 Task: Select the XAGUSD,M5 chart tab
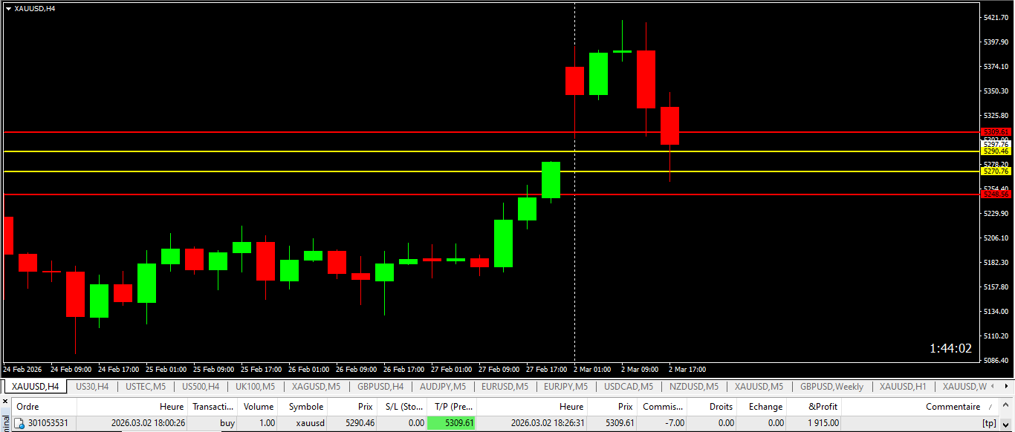pos(316,387)
